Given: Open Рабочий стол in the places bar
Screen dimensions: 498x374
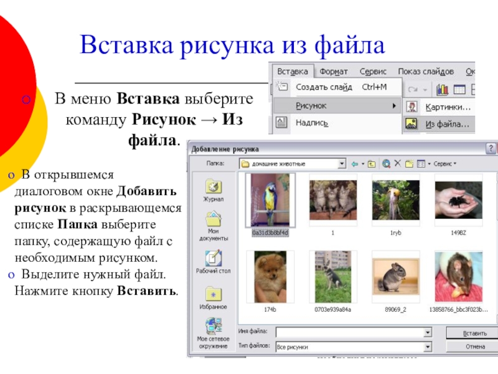Looking at the screenshot, I should [213, 262].
